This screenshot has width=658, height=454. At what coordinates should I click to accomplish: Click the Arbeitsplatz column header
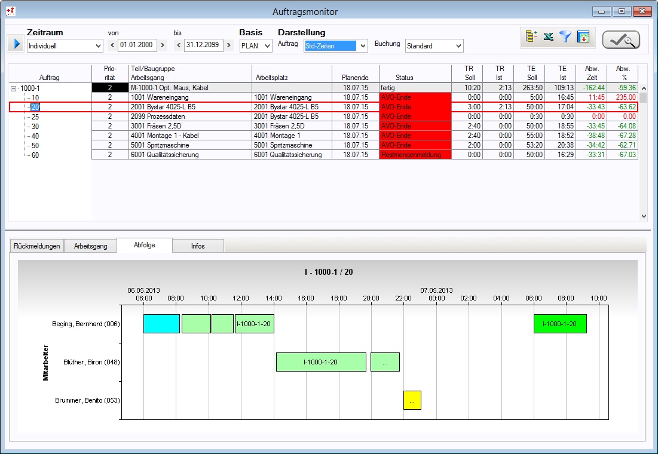[x=292, y=73]
